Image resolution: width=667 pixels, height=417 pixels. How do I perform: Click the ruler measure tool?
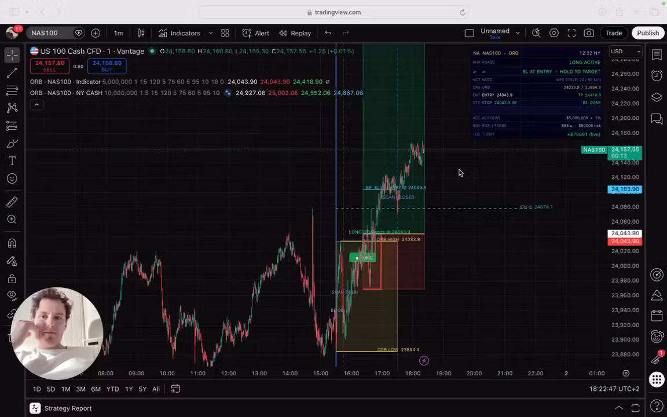click(x=12, y=202)
